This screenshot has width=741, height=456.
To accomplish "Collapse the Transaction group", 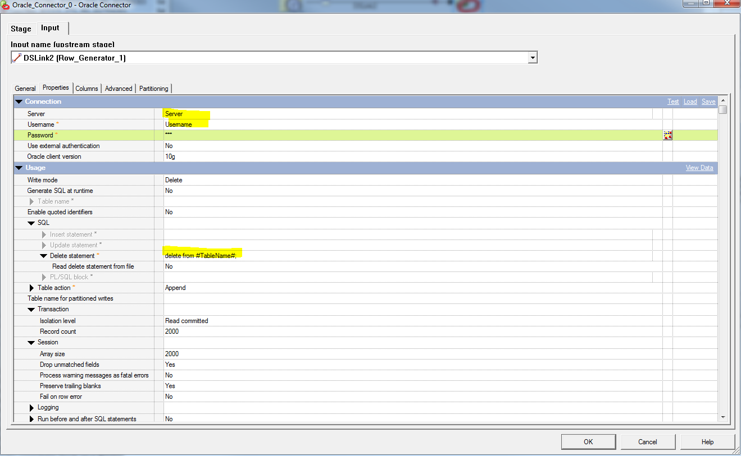I will coord(31,309).
